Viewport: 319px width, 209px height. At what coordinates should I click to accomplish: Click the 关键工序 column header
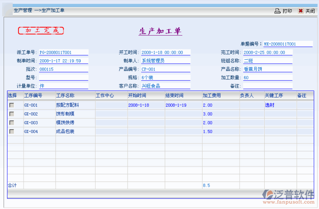(x=273, y=95)
